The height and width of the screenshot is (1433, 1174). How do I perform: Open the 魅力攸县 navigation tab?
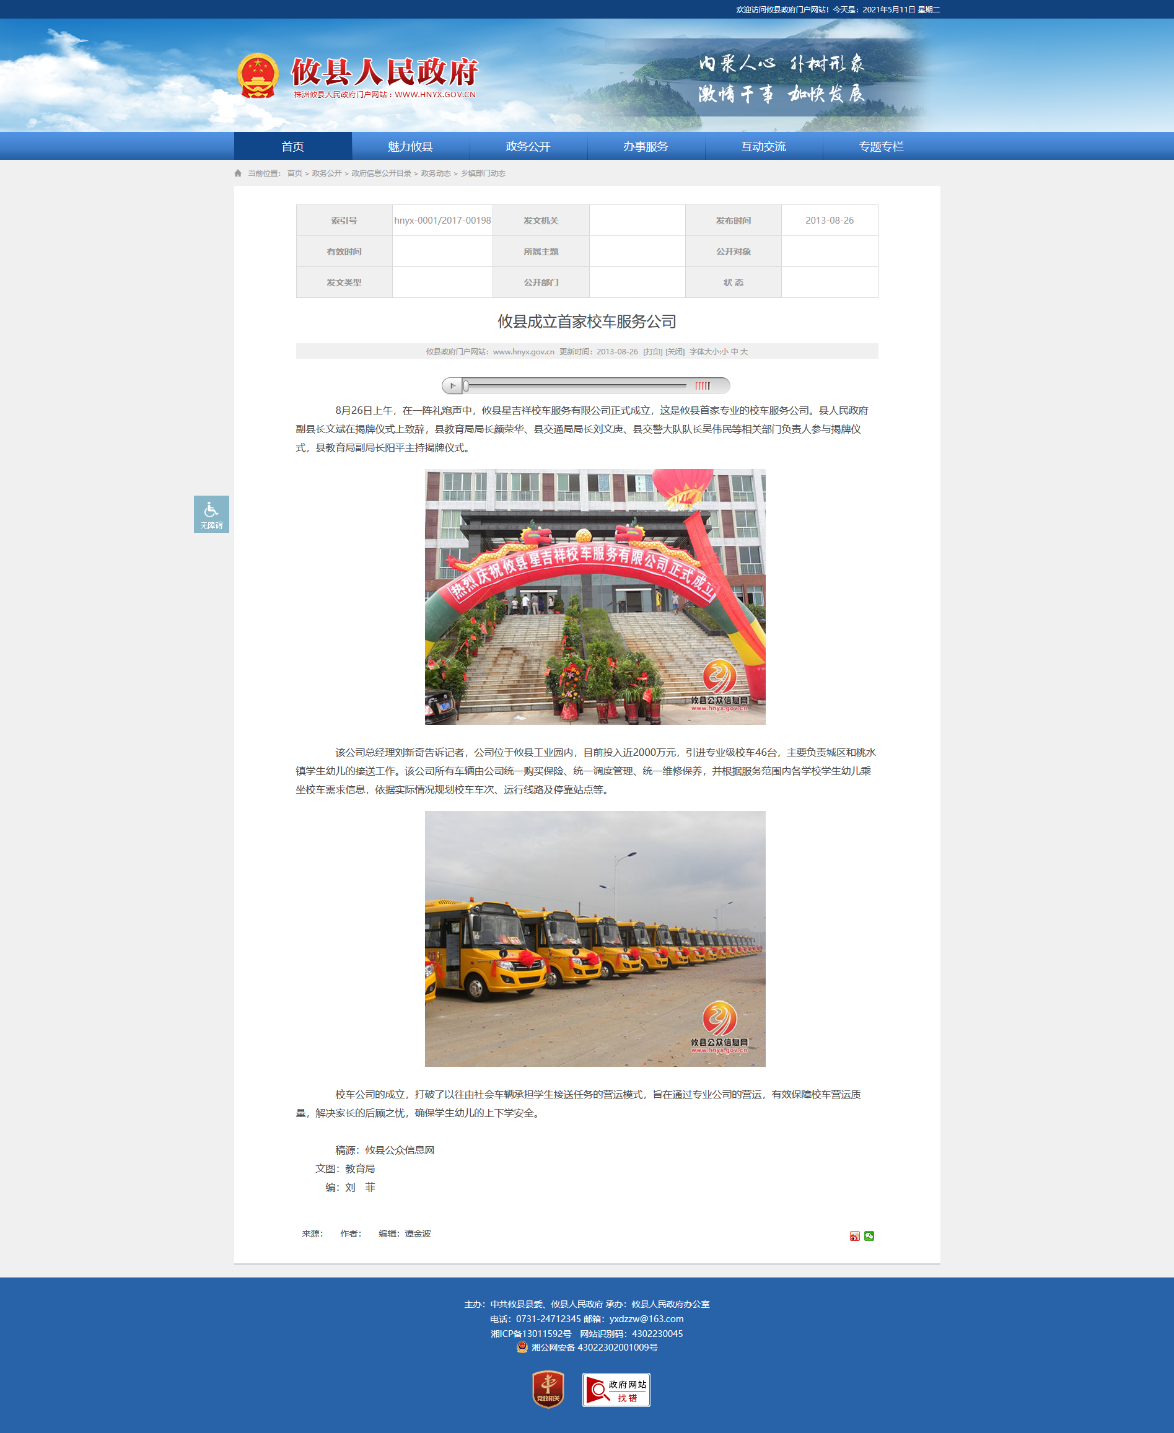pyautogui.click(x=410, y=146)
